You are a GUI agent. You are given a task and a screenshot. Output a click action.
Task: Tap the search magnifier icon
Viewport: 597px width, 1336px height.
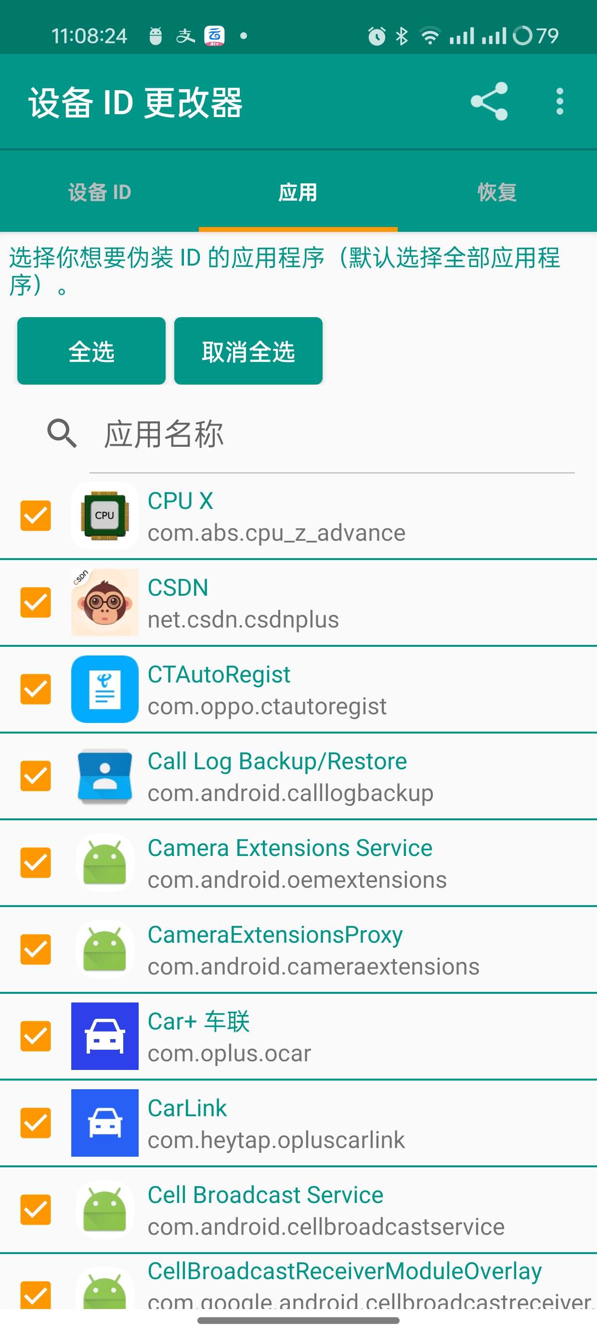(x=62, y=433)
